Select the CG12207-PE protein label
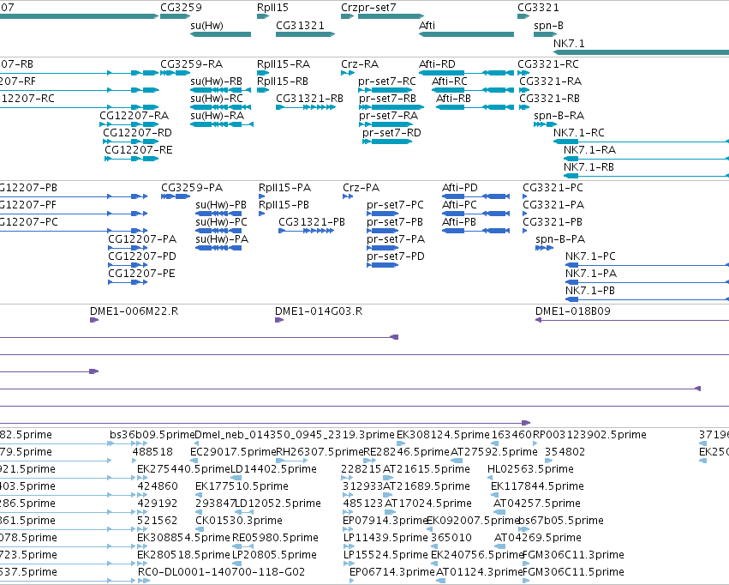Screen dimensions: 729x585 [142, 274]
